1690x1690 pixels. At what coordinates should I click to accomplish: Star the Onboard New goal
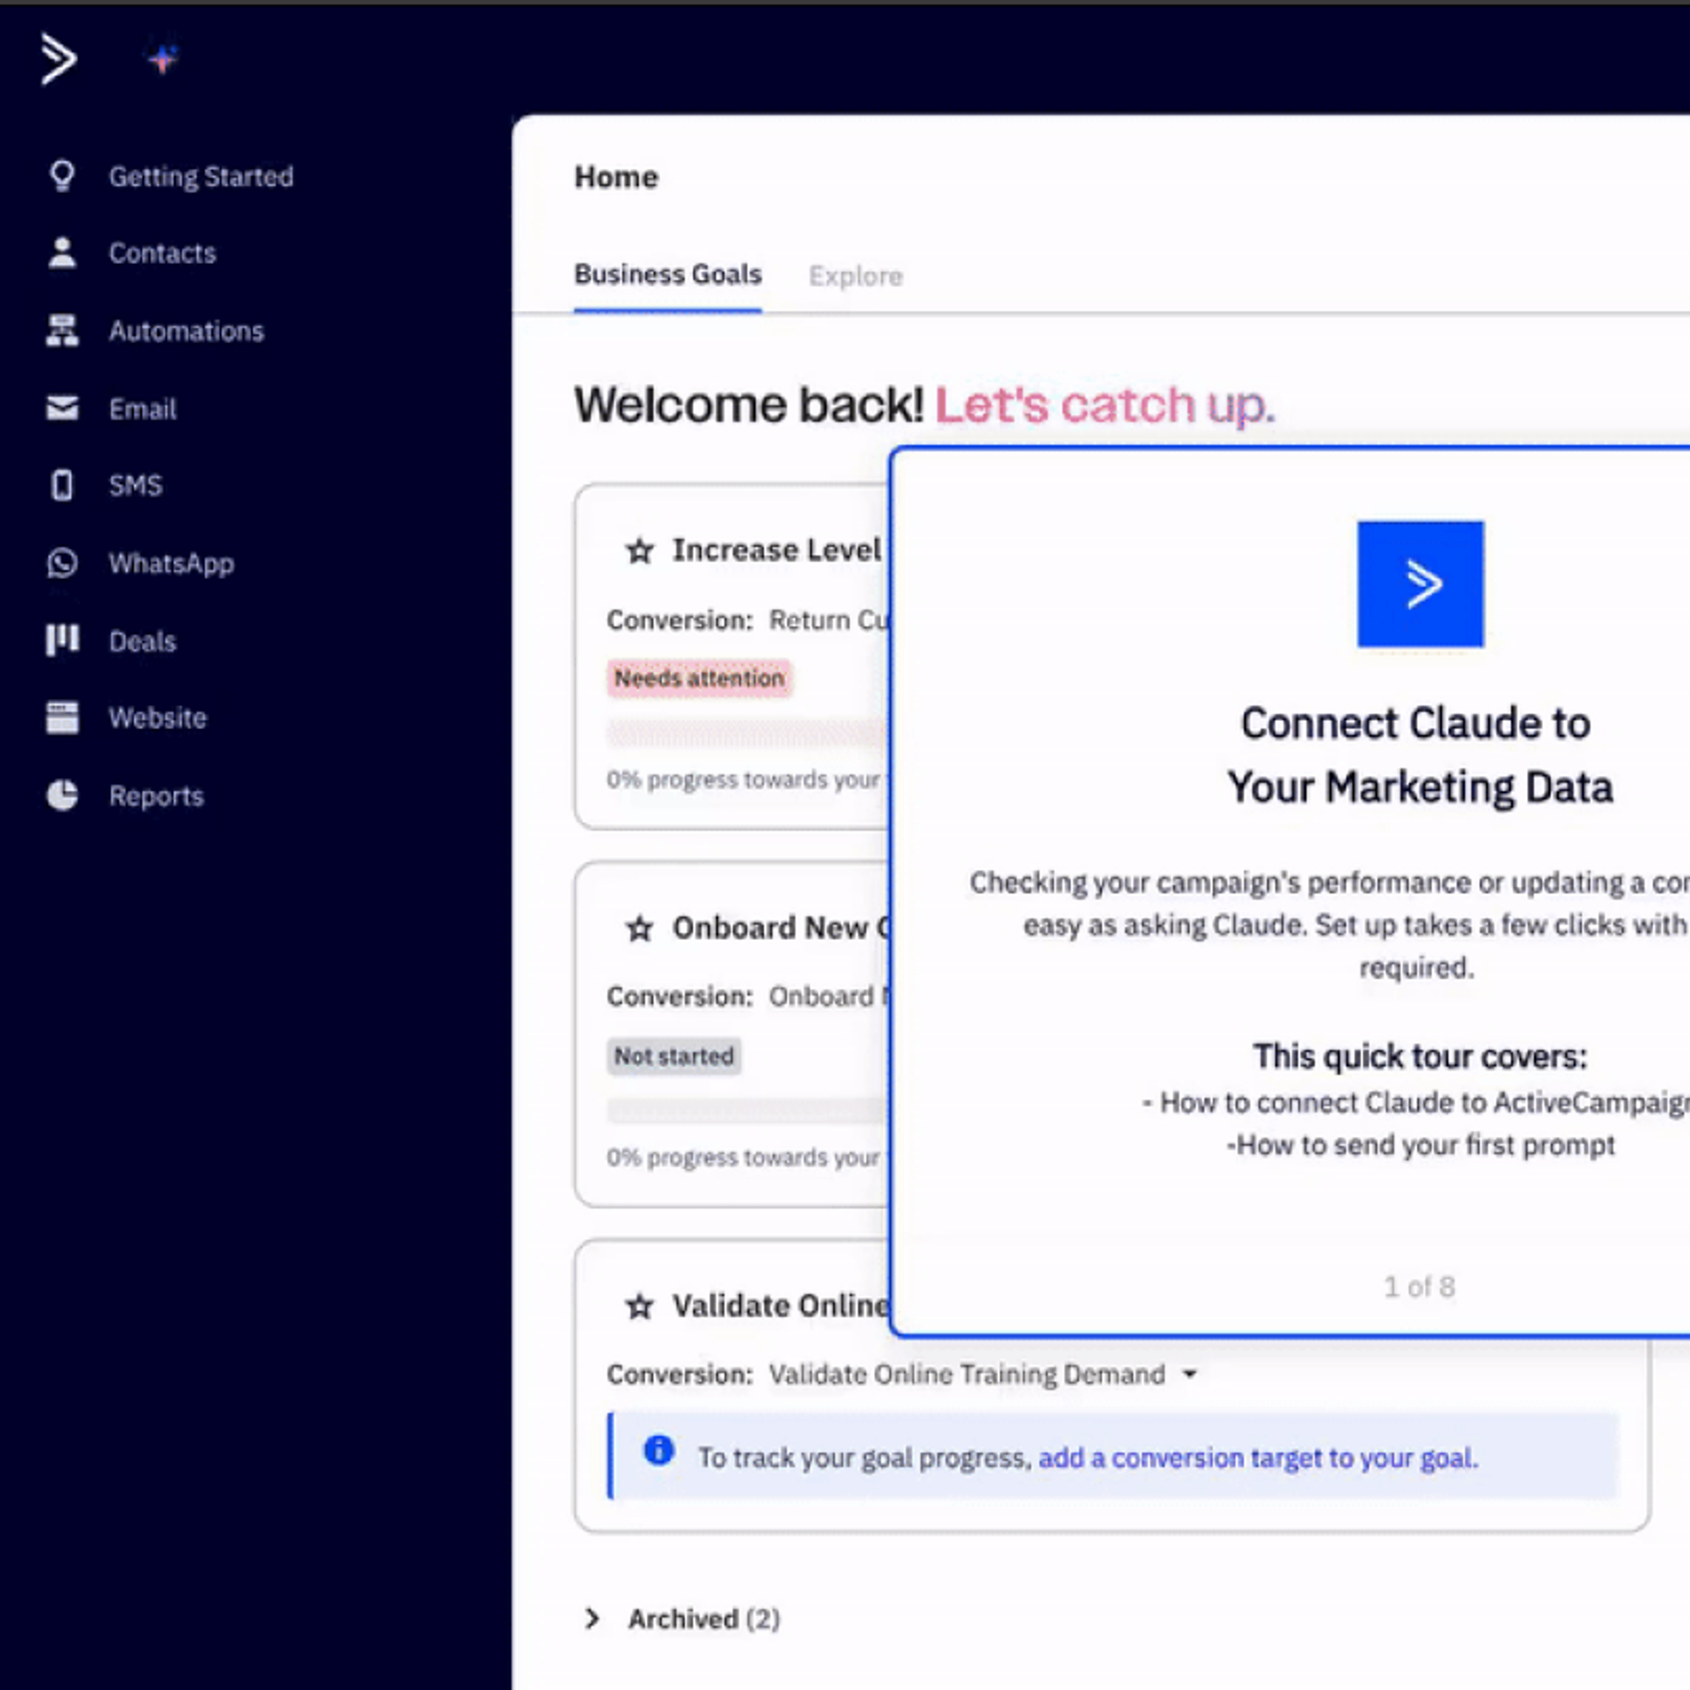(640, 929)
